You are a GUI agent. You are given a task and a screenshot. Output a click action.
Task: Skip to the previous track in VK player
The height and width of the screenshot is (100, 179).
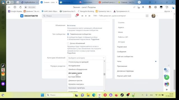pyautogui.click(x=82, y=16)
